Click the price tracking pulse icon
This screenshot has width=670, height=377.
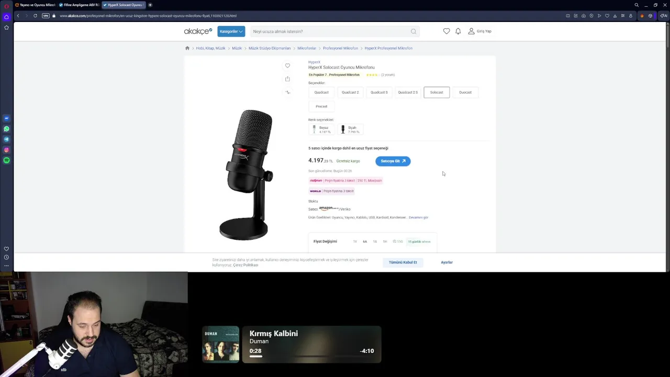pyautogui.click(x=287, y=92)
